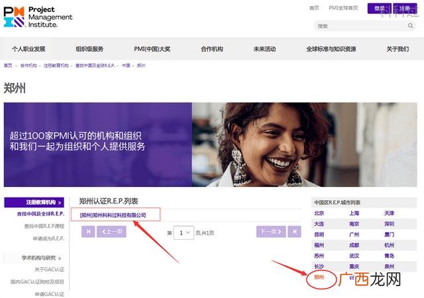Select 成都 in city list
Image resolution: width=424 pixels, height=298 pixels.
tap(354, 245)
